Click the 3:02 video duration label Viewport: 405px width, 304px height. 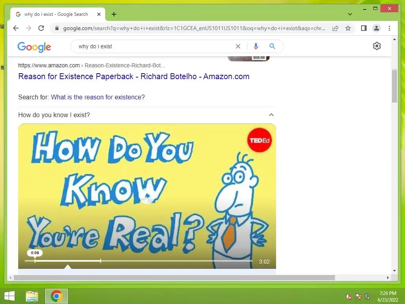pos(264,262)
